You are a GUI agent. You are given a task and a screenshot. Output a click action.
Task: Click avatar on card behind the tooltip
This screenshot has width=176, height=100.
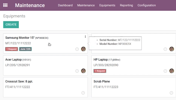tap(172, 49)
